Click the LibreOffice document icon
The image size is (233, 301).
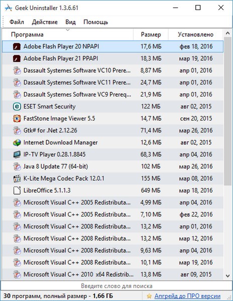tap(17, 190)
